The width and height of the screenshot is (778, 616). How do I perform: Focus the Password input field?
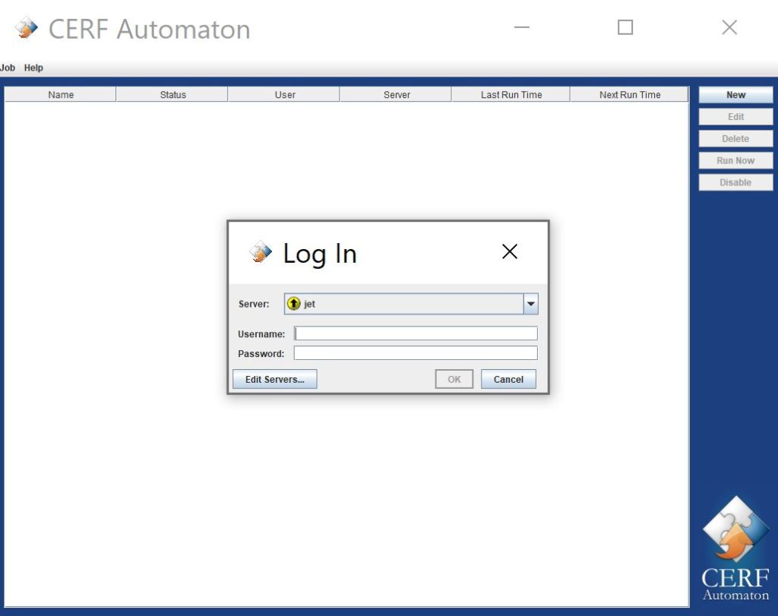point(416,353)
